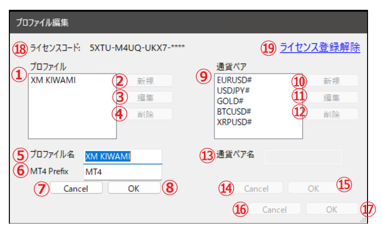Viewport: 382px width, 233px height.
Task: Click the 新規 button beside the profile list
Action: [146, 80]
